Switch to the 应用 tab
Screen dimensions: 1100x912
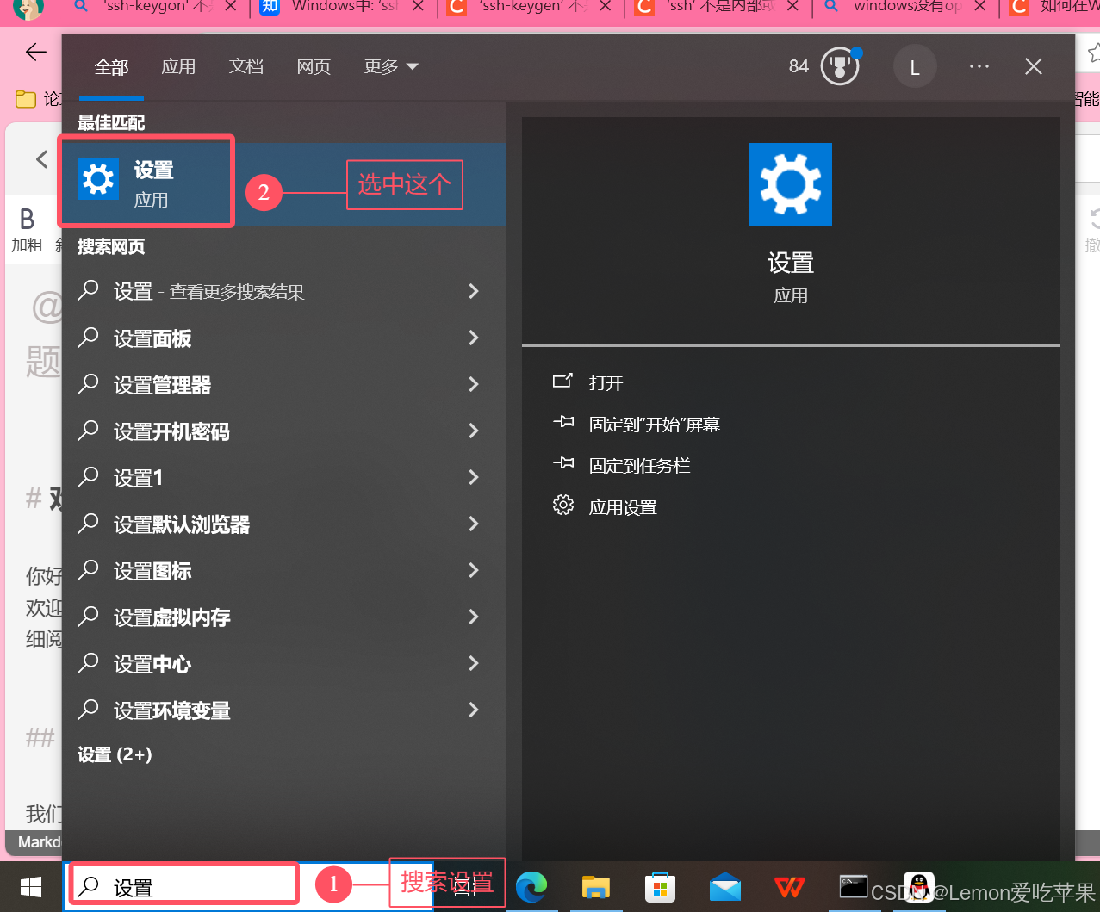click(178, 65)
